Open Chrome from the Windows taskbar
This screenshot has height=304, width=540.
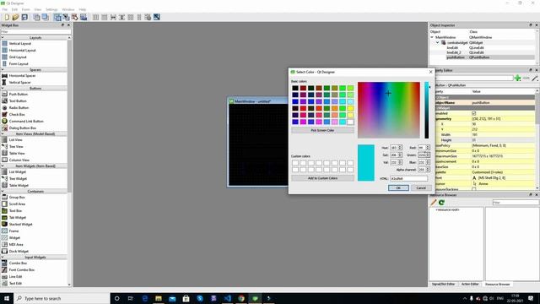coord(241,298)
